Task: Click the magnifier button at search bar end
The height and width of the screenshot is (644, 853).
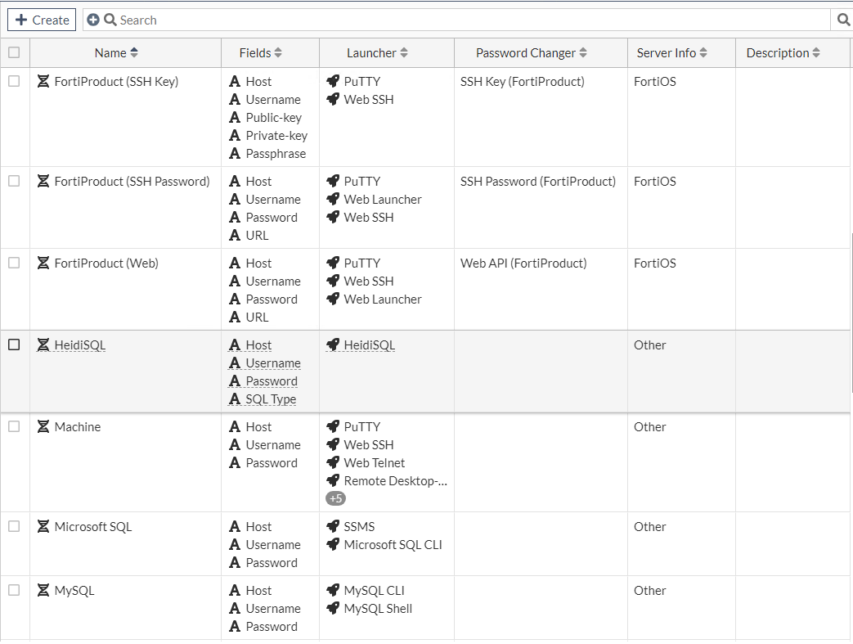Action: click(843, 20)
